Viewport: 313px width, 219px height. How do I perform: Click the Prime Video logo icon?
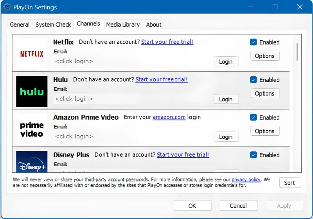(32, 129)
